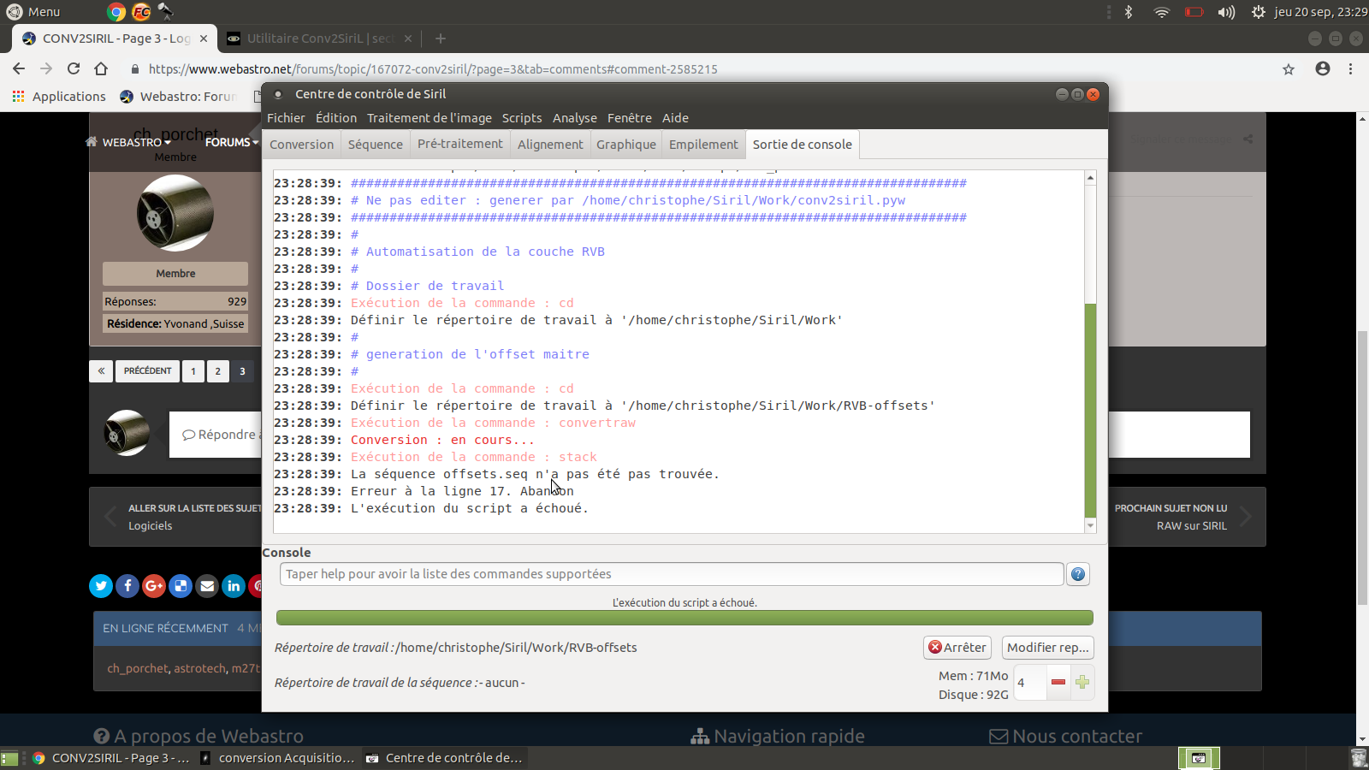Open trash icon in bottom panel
The image size is (1369, 770).
1358,758
